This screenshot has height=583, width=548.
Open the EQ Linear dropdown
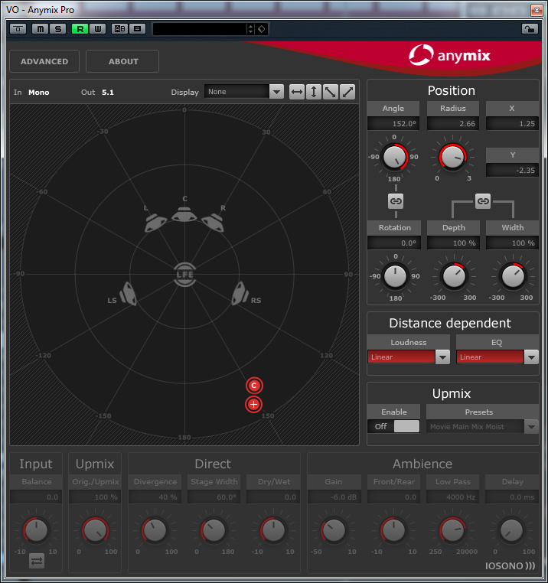(531, 357)
